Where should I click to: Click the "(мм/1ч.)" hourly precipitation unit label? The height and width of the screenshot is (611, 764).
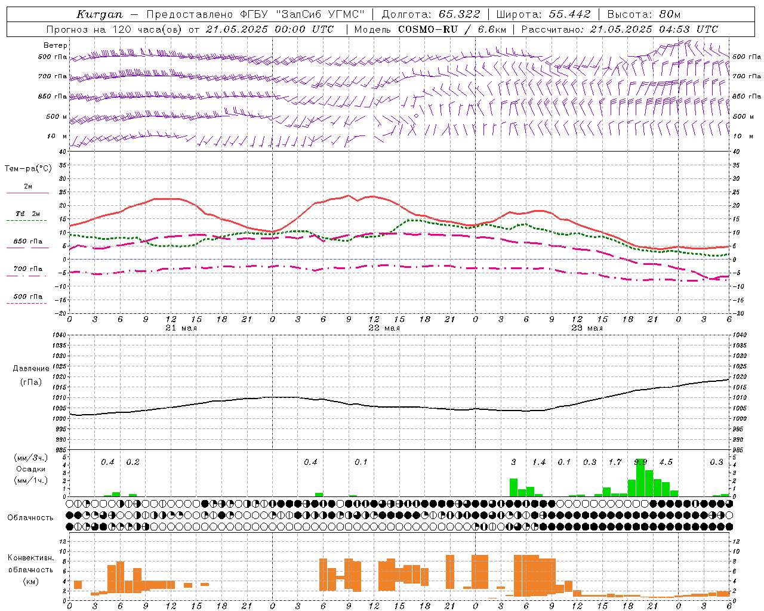click(31, 480)
